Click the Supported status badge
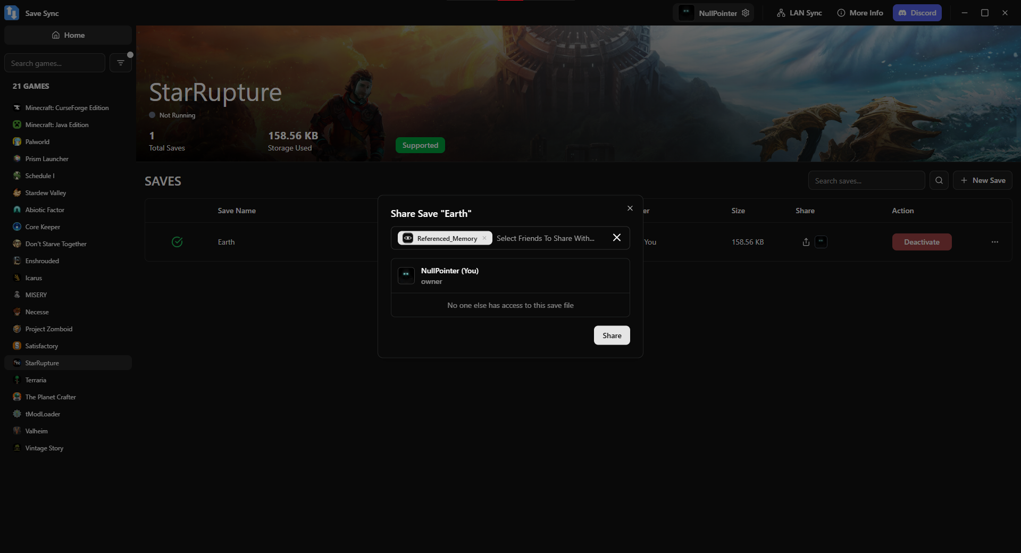Image resolution: width=1021 pixels, height=553 pixels. point(420,145)
